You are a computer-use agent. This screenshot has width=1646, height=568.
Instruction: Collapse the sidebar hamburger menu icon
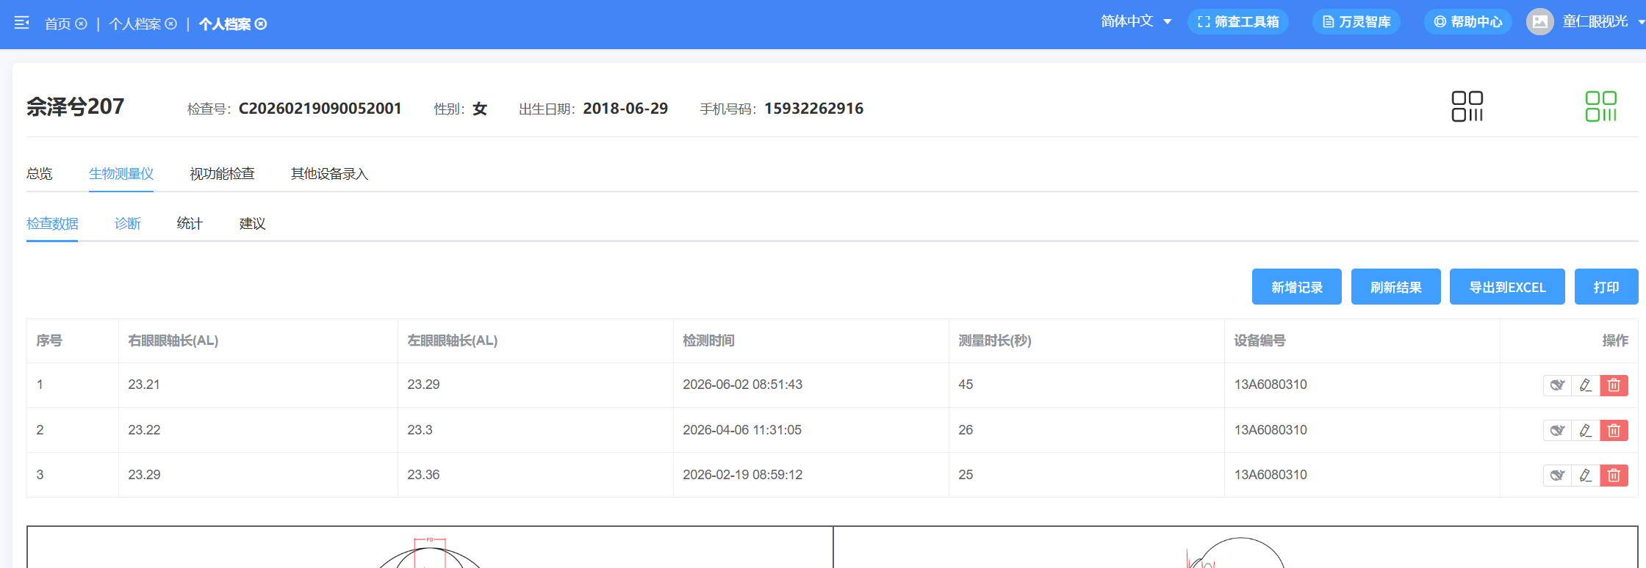point(22,23)
